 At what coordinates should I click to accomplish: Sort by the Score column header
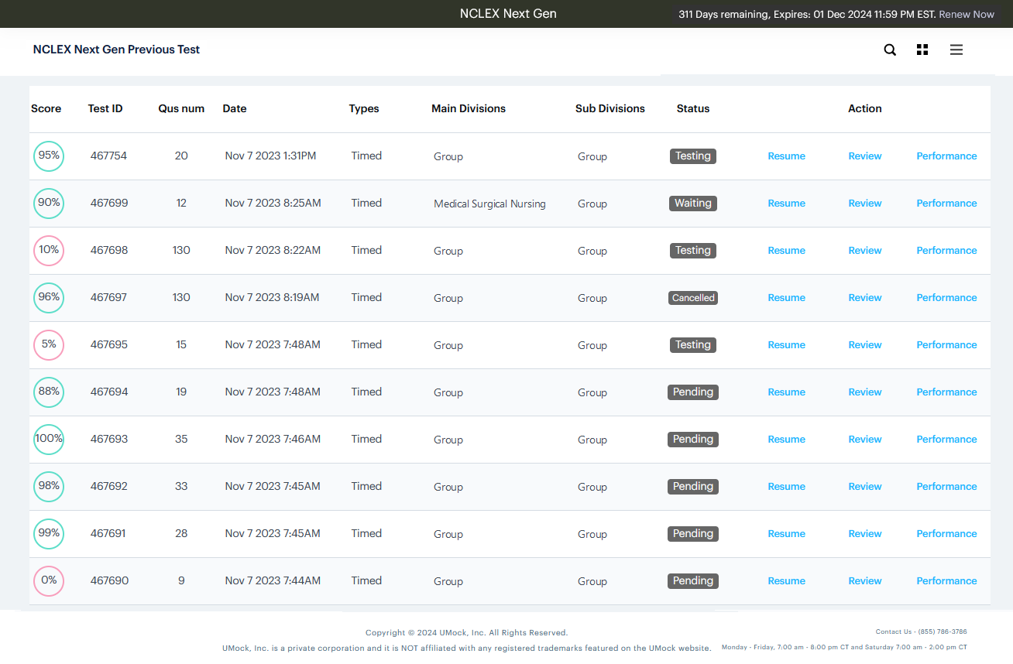pyautogui.click(x=46, y=108)
